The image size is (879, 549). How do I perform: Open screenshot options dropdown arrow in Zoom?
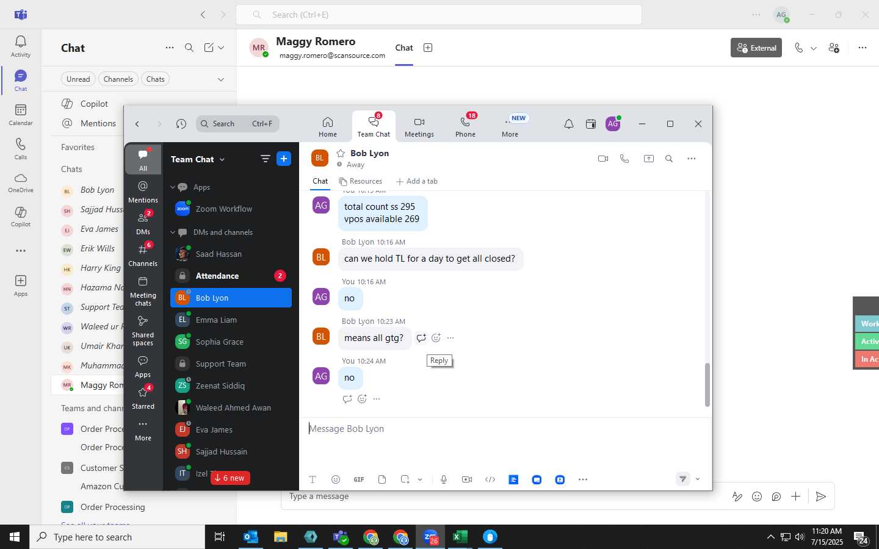[x=420, y=479]
